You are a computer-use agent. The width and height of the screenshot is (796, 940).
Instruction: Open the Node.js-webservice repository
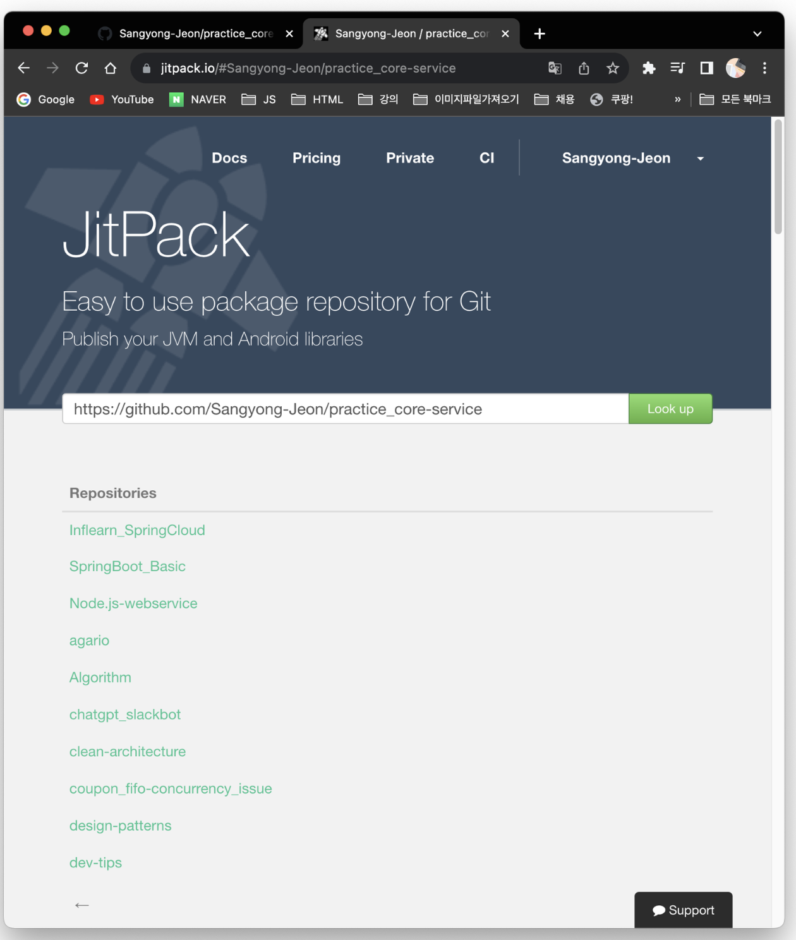pyautogui.click(x=133, y=603)
